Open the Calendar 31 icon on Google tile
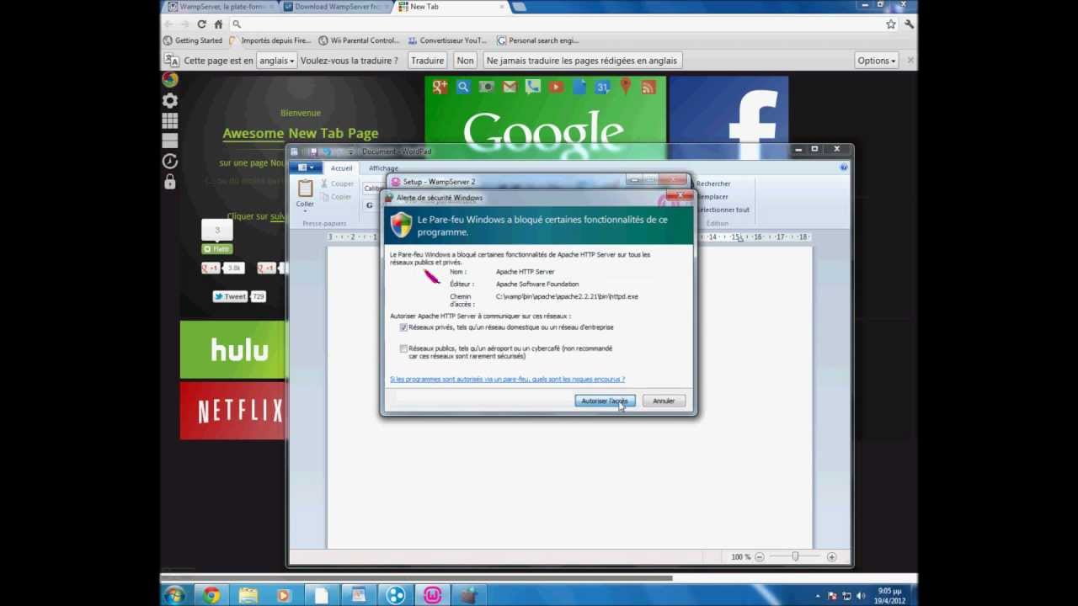1078x606 pixels. 602,87
